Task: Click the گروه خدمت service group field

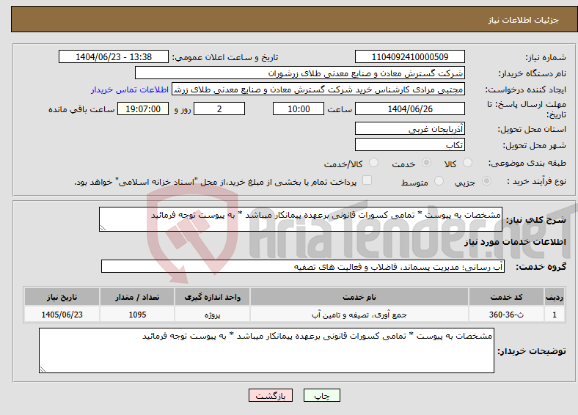Action: pos(303,266)
